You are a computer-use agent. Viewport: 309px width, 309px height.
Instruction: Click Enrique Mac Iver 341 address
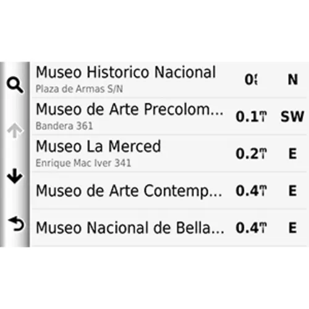pos(83,163)
